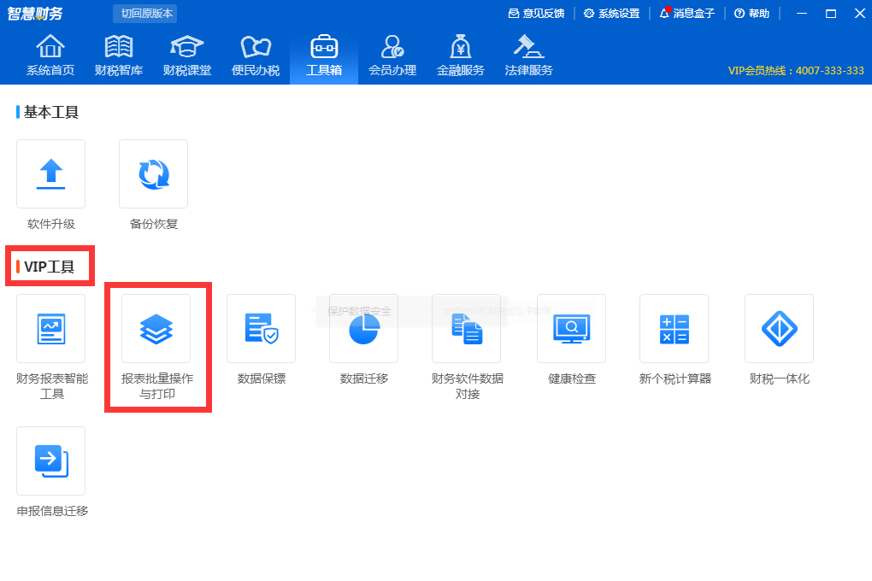This screenshot has height=581, width=872.
Task: Switch to the 系统首页 tab
Action: pyautogui.click(x=50, y=54)
